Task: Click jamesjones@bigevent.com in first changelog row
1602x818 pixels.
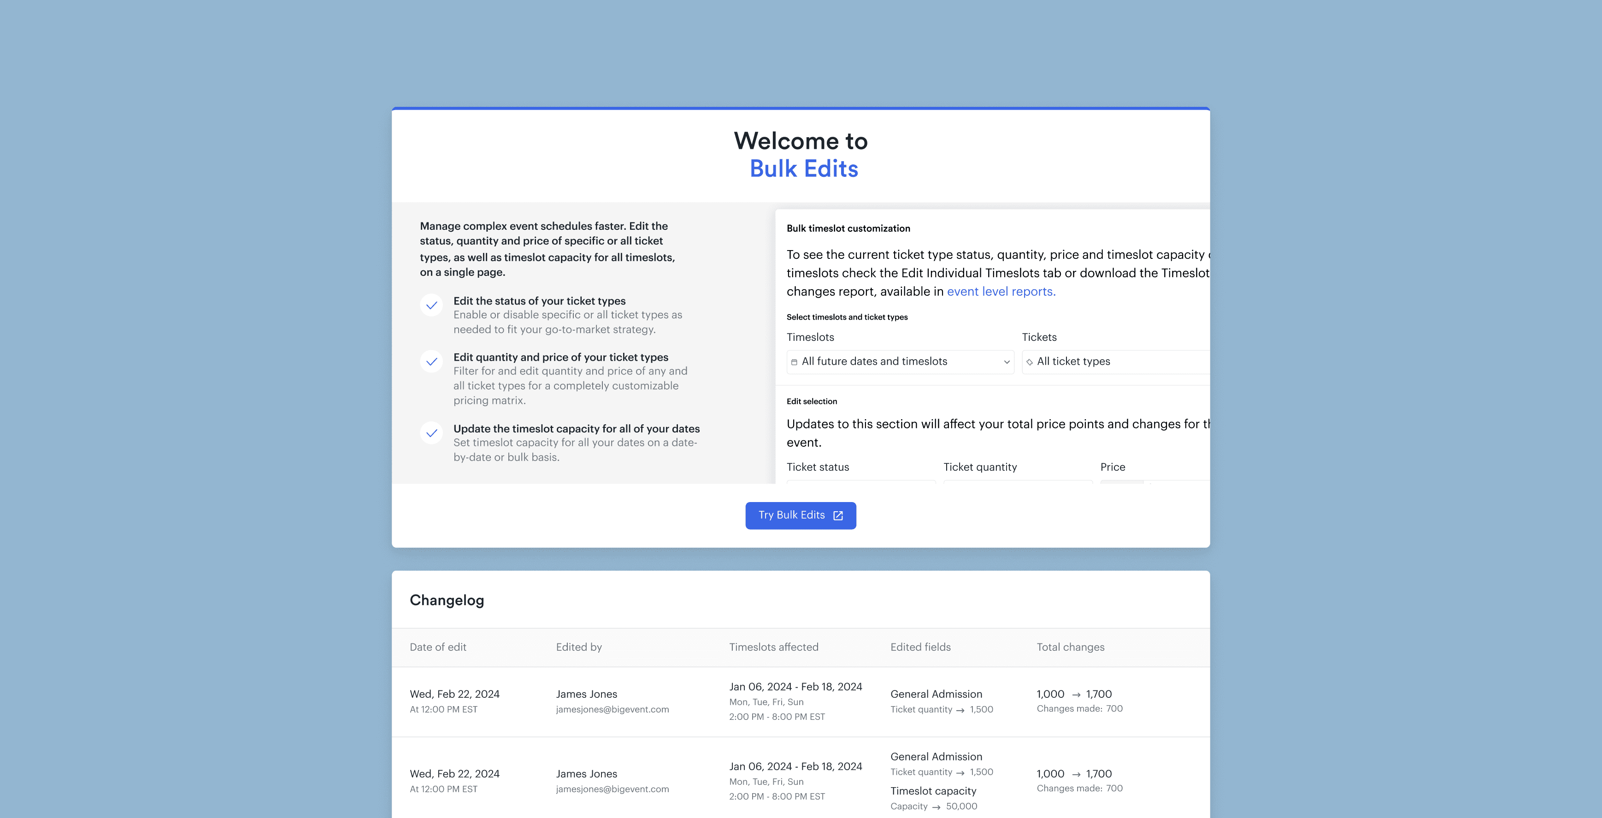Action: 612,709
